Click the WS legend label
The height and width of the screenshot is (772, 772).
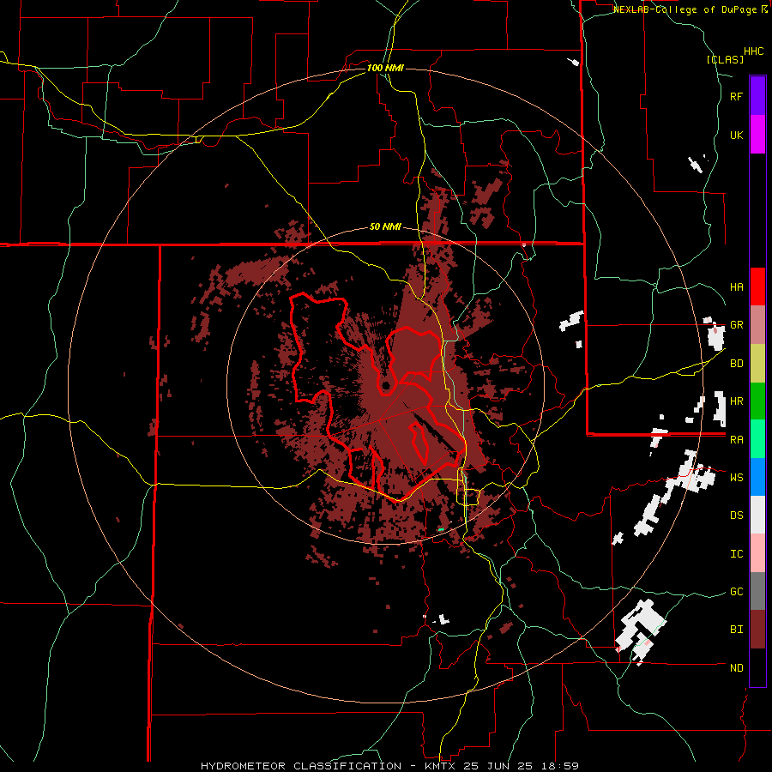click(737, 477)
